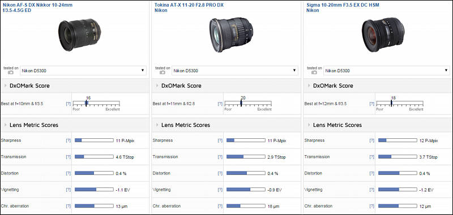The width and height of the screenshot is (453, 215).
Task: Open Tokina AT-X 11-20 F2.8 PRO DX link
Action: click(x=189, y=7)
